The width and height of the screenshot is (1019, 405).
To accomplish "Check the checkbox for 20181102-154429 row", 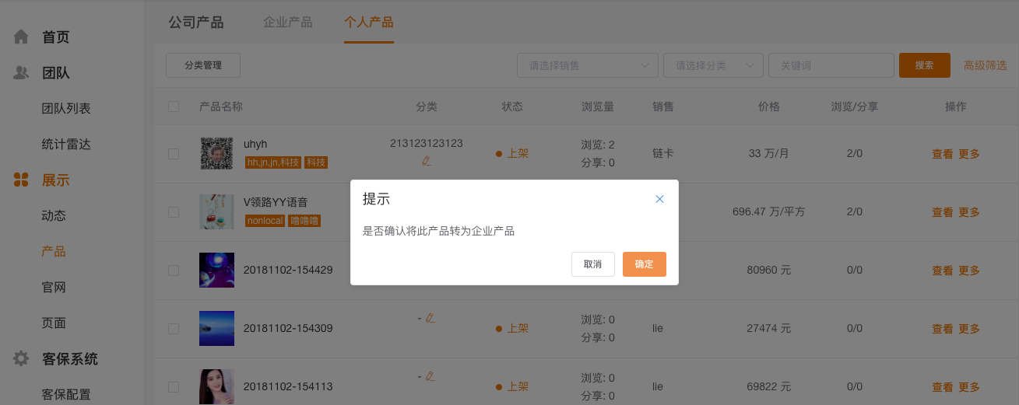I will [174, 271].
